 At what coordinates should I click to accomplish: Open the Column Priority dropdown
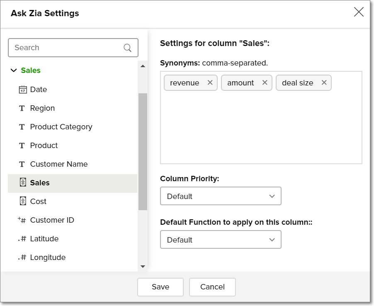pos(221,196)
